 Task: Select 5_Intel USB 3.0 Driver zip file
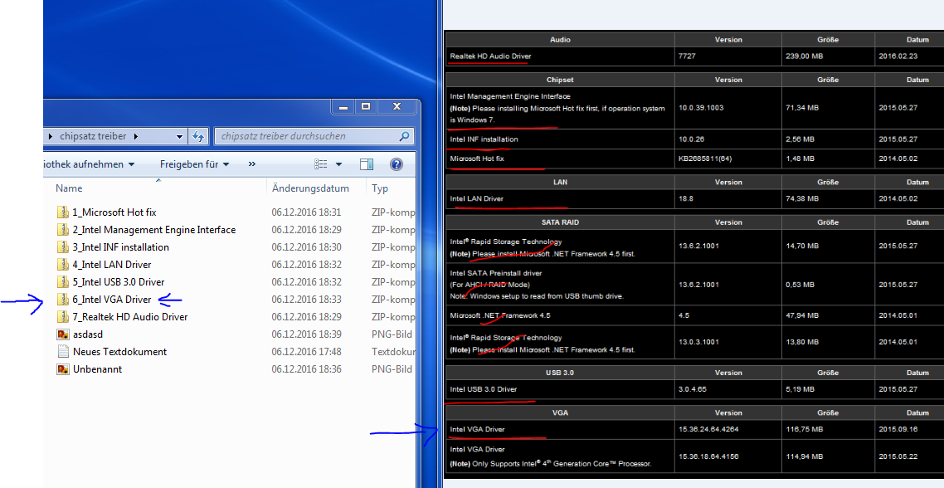119,282
